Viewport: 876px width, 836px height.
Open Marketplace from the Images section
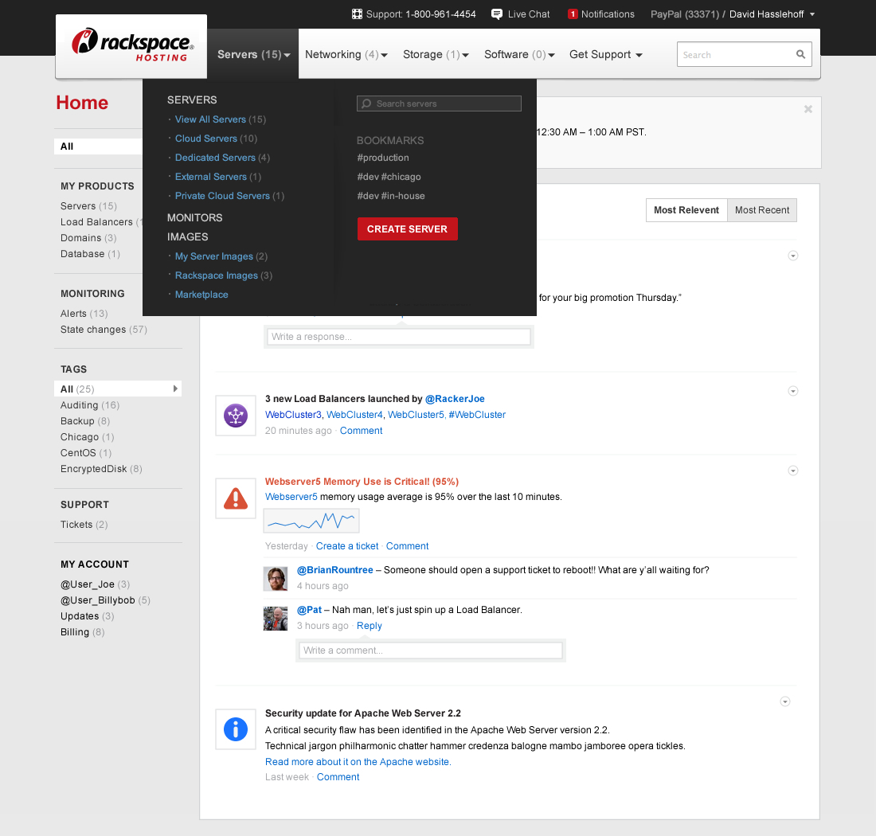point(201,295)
